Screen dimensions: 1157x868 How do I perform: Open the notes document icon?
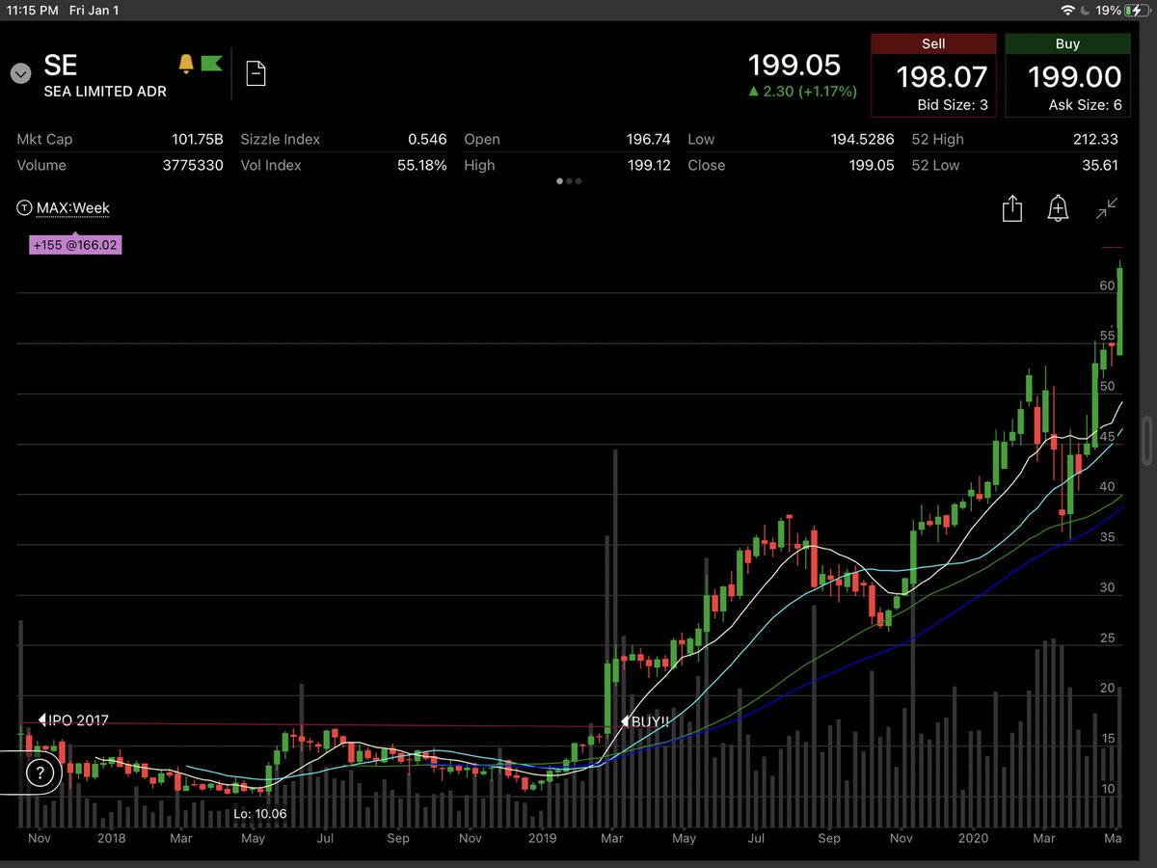[256, 73]
